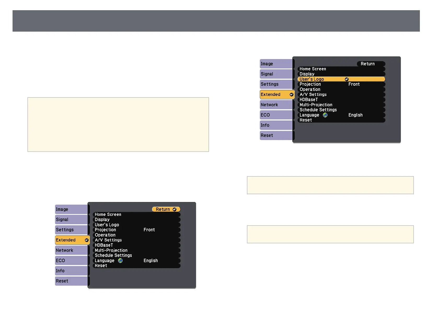Screen dimensions: 440x311
Task: Select the English language value in upper menu
Action: point(355,115)
